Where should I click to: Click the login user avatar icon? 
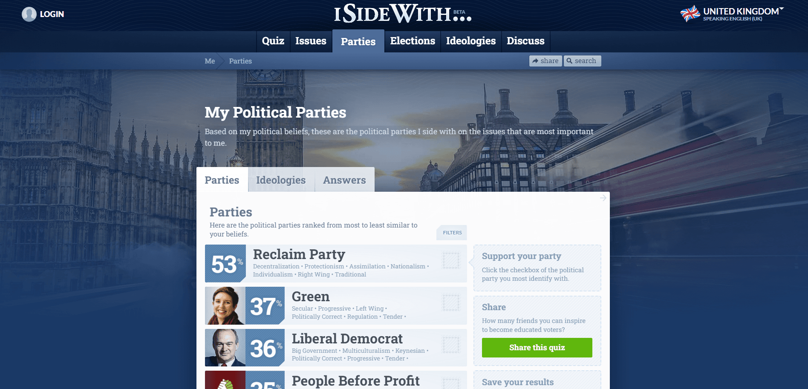pyautogui.click(x=29, y=14)
